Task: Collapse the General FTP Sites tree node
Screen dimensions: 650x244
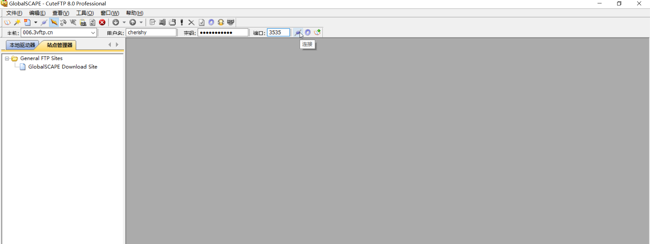Action: point(7,59)
